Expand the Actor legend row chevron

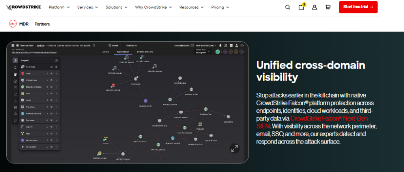(x=56, y=74)
